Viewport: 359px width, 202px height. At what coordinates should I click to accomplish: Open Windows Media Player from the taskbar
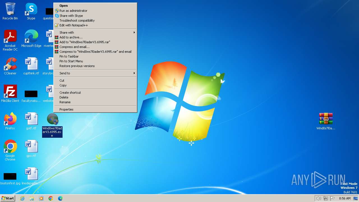pos(41,198)
